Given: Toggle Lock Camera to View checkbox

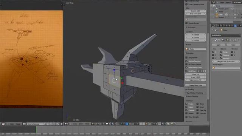Looking at the screenshot, I should point(186,5).
